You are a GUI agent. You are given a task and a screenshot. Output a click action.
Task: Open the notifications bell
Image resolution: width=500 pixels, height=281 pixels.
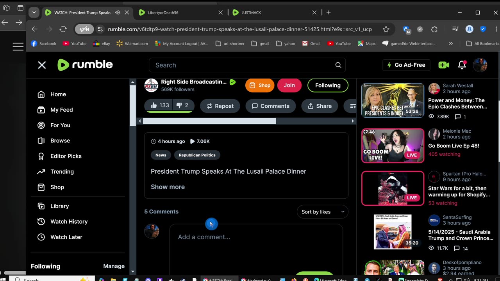pyautogui.click(x=462, y=65)
